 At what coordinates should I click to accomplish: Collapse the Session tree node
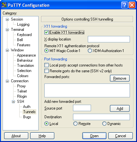pyautogui.click(x=7, y=19)
